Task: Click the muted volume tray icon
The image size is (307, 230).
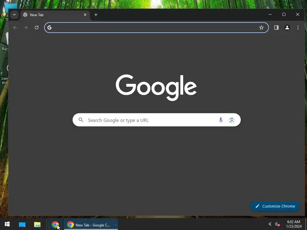Action: (277, 224)
